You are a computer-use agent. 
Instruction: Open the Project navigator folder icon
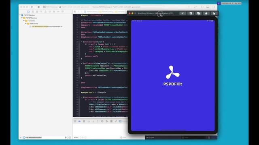[x=28, y=12]
